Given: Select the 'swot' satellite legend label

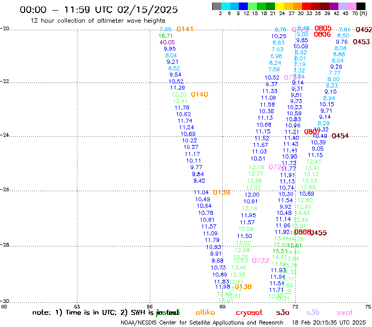Looking at the screenshot, I should click(345, 312).
